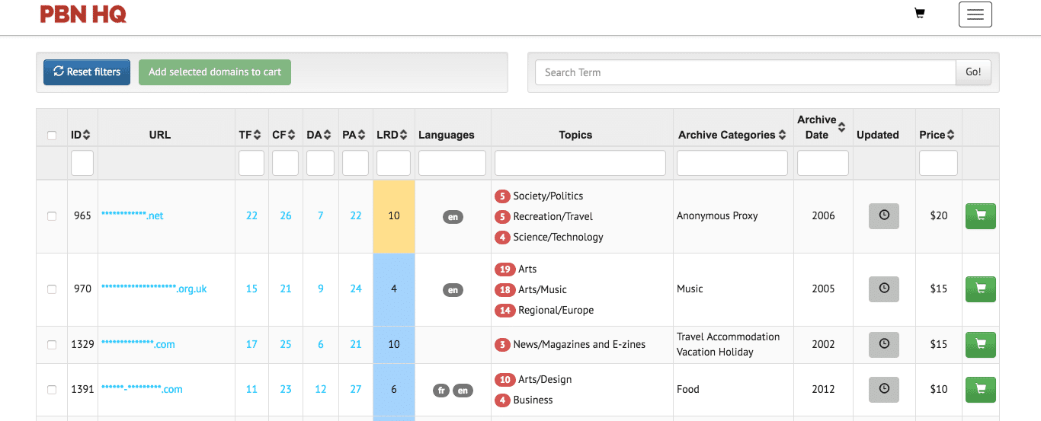Focus the Search Term field
Image resolution: width=1041 pixels, height=421 pixels.
[x=745, y=72]
